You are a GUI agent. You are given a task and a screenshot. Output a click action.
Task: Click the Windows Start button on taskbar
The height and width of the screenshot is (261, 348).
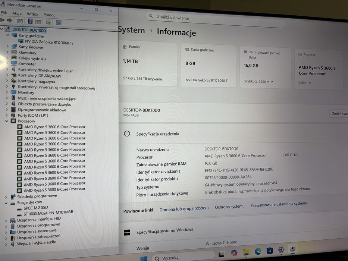click(144, 258)
